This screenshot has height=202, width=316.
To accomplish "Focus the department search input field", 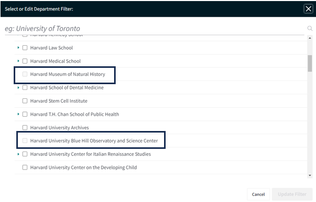I will coord(155,28).
